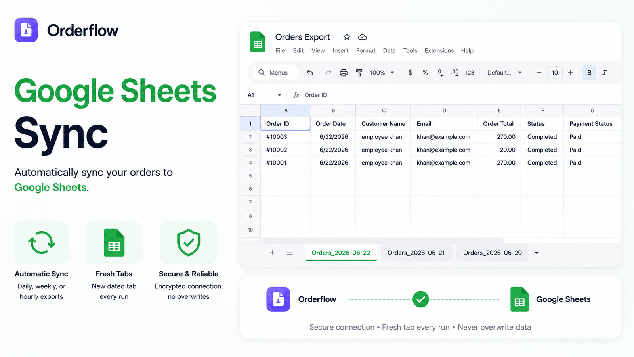This screenshot has width=634, height=357.
Task: Select column G header
Action: tap(592, 111)
